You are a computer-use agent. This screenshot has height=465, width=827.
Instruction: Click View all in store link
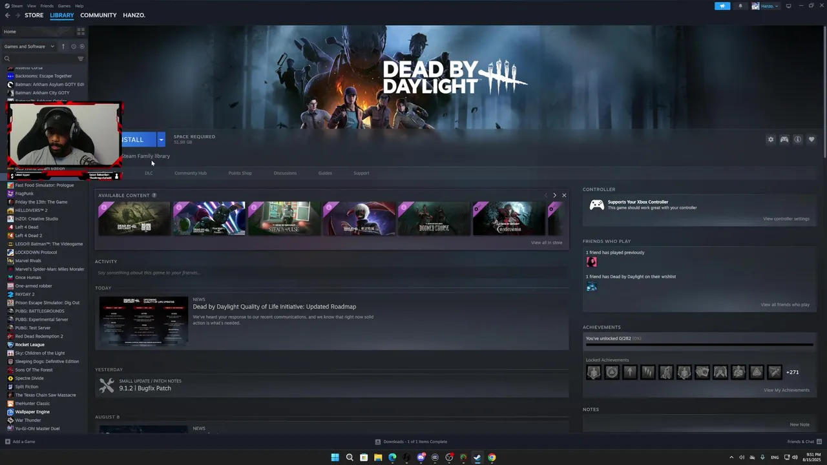pyautogui.click(x=547, y=243)
